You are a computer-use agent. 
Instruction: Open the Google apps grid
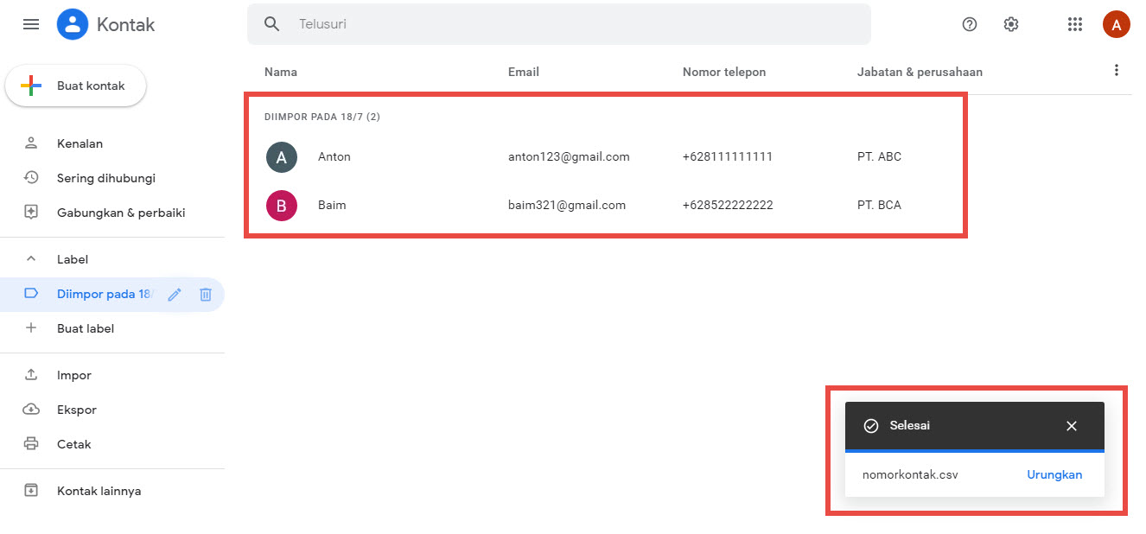point(1075,24)
